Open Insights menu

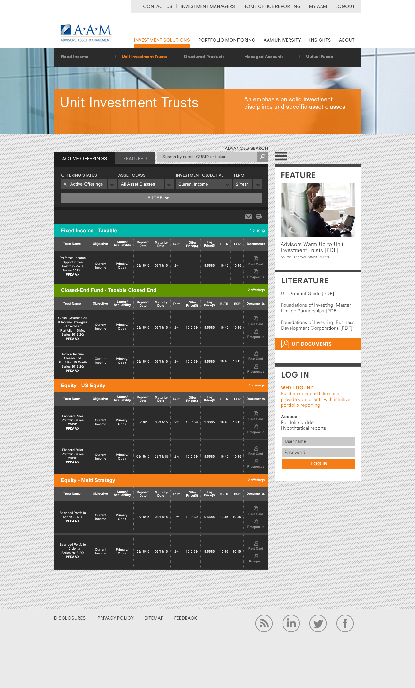click(320, 40)
